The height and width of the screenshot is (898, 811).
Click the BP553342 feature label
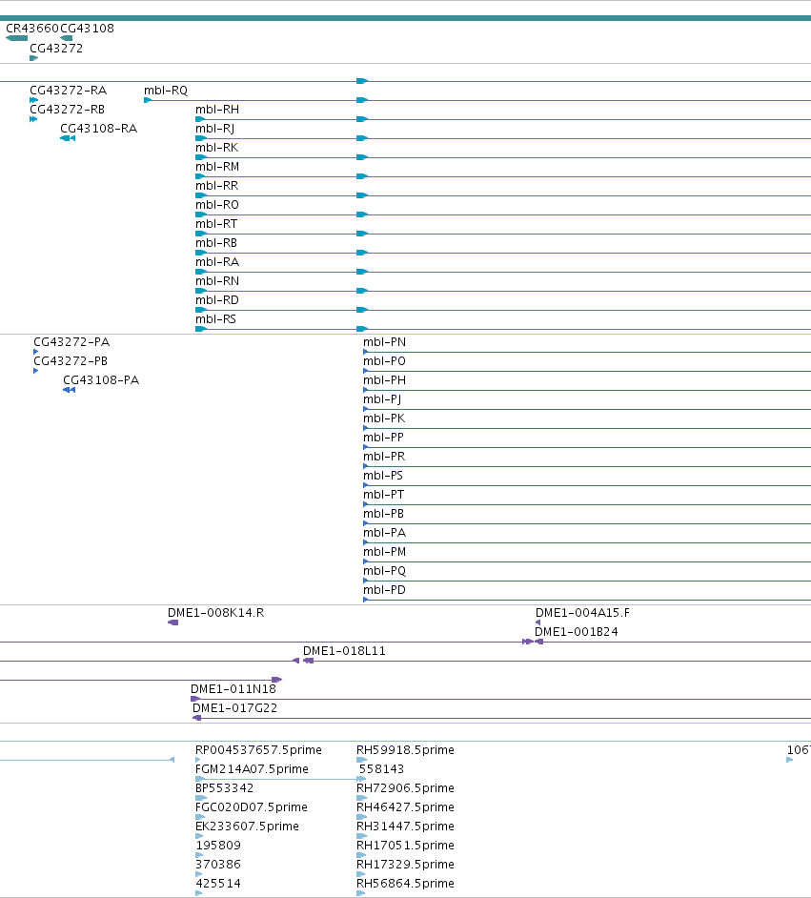[x=224, y=788]
